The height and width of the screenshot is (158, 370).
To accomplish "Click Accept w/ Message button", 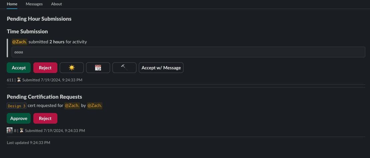I will coord(161,68).
